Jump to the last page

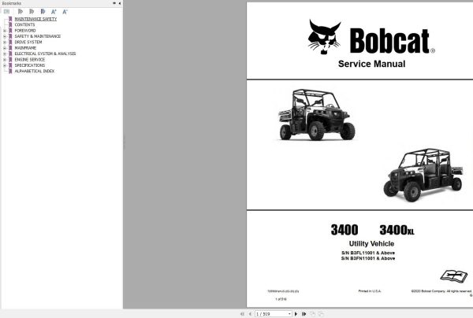pyautogui.click(x=304, y=314)
